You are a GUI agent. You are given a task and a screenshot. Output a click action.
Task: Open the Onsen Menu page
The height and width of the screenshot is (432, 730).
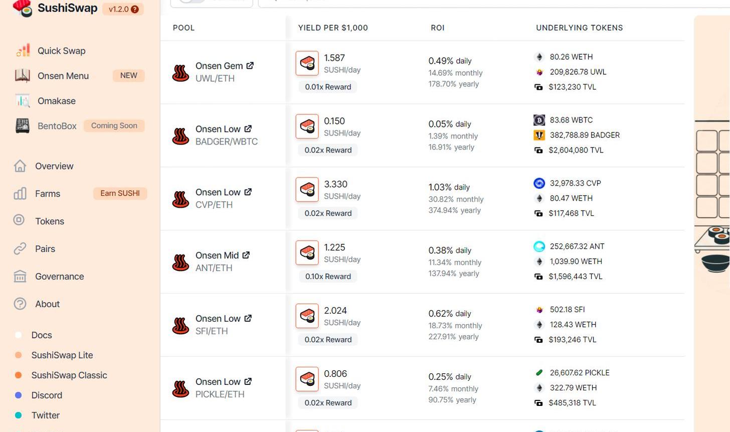[x=63, y=76]
